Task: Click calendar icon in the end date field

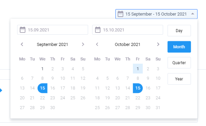Action: point(98,30)
